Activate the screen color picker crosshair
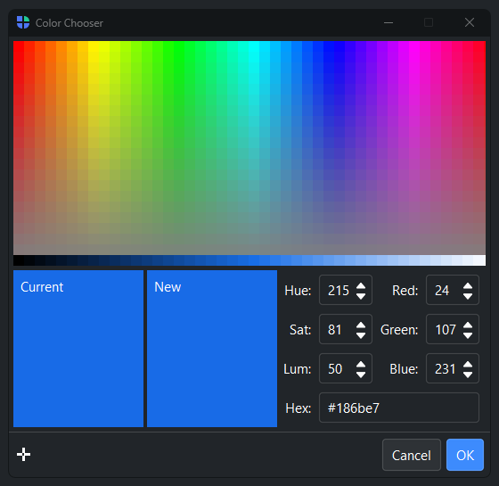The height and width of the screenshot is (486, 499). tap(23, 454)
